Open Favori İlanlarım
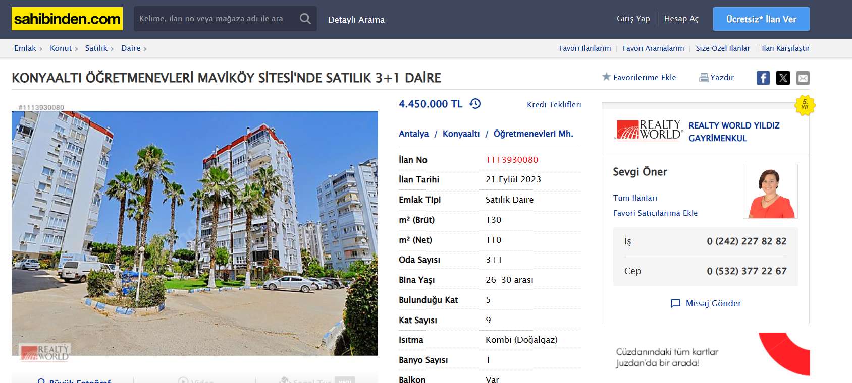 click(585, 48)
